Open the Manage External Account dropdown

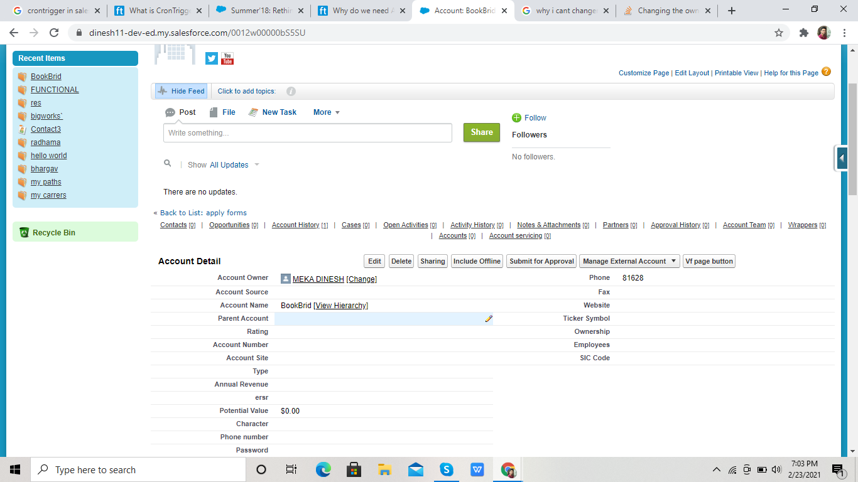point(629,261)
